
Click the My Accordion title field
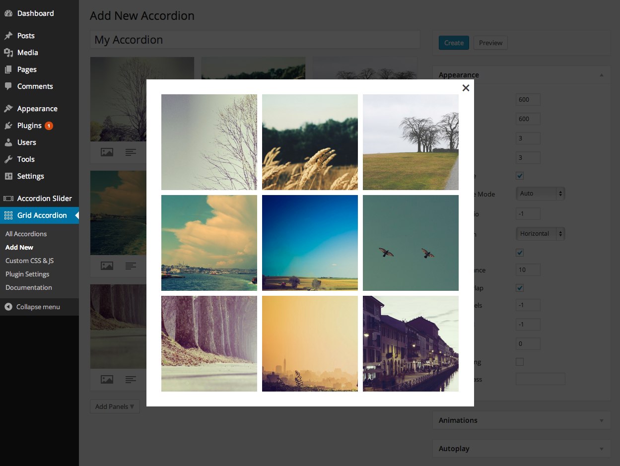click(x=255, y=40)
